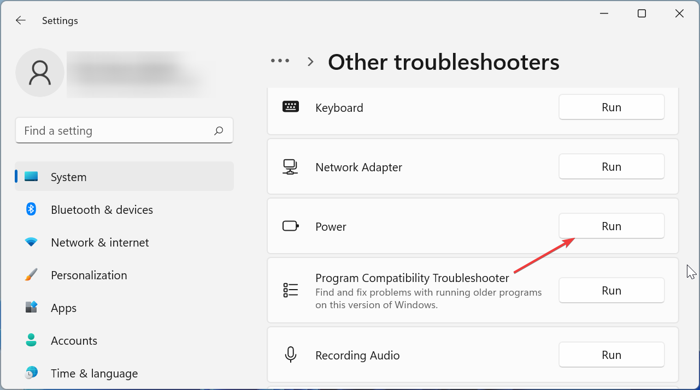
Task: Click the 'Find and fix problems' description
Action: pos(428,298)
